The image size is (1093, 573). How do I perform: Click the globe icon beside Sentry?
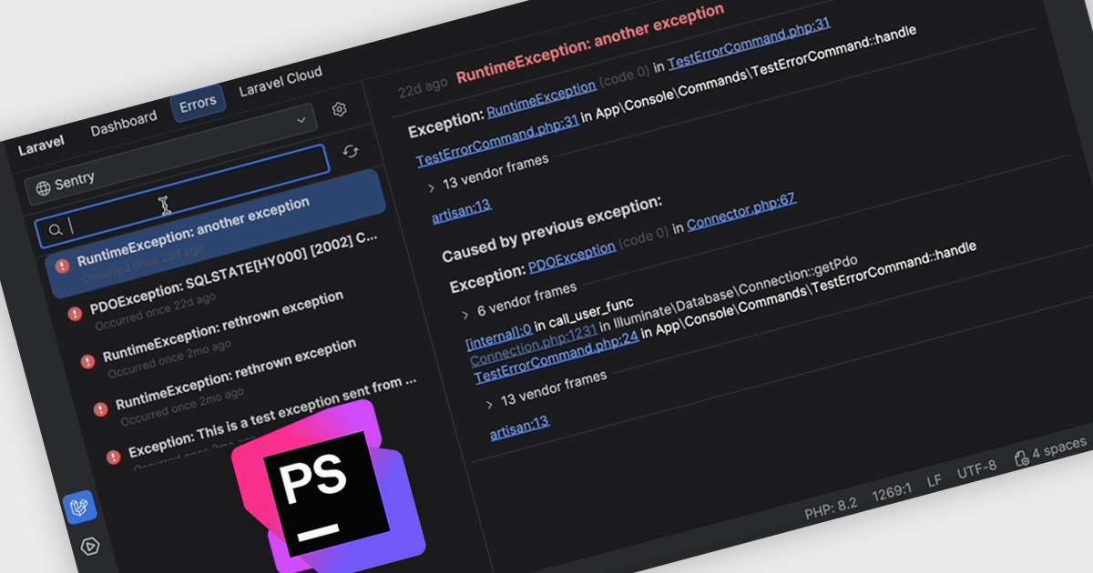pyautogui.click(x=43, y=188)
